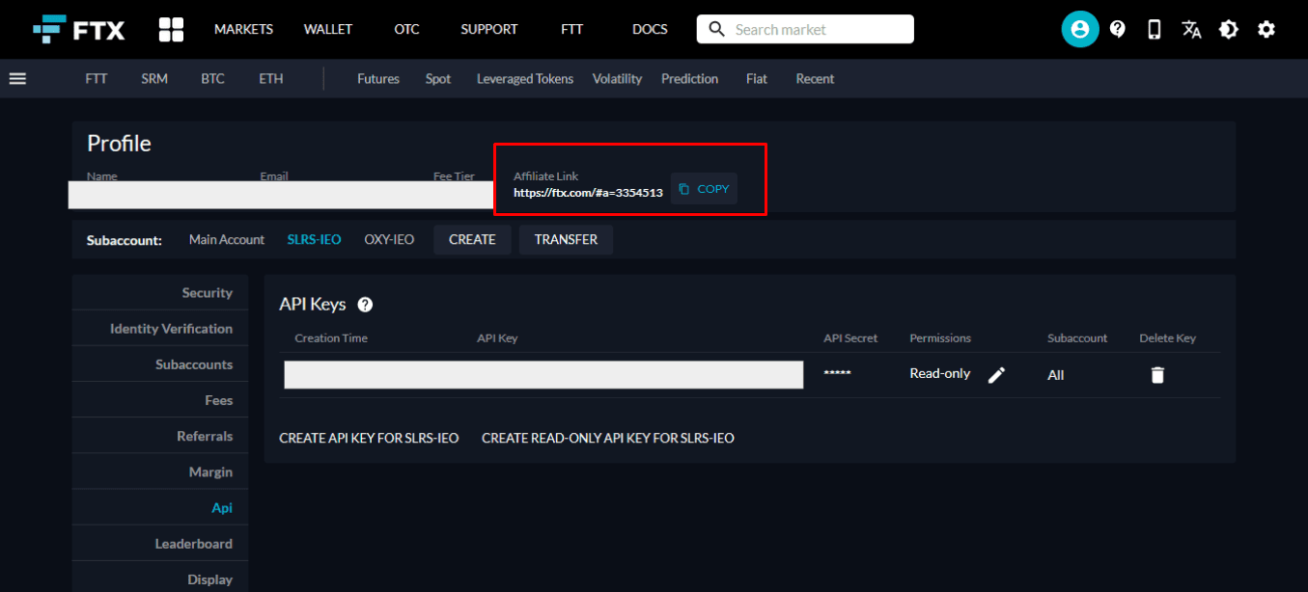Open the Volatility category
The image size is (1308, 592).
click(617, 79)
